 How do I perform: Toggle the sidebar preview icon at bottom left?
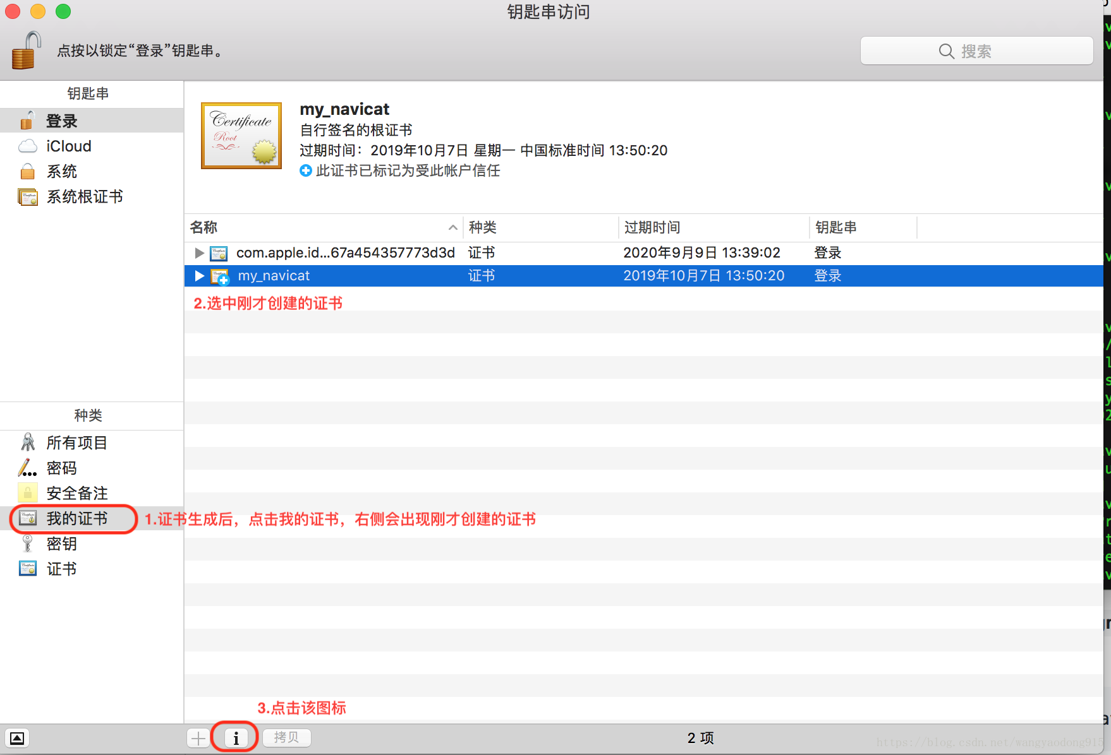coord(17,738)
